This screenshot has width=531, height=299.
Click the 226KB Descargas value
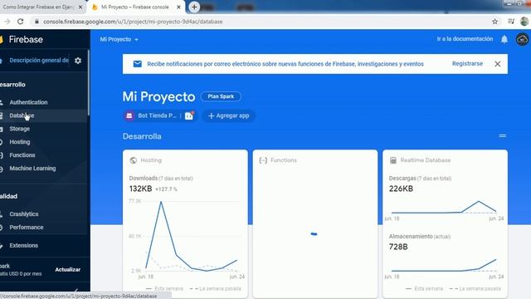point(401,189)
